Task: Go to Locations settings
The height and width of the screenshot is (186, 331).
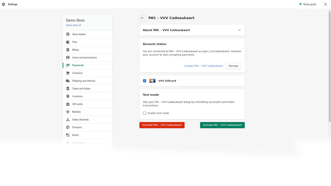Action: coord(87,96)
